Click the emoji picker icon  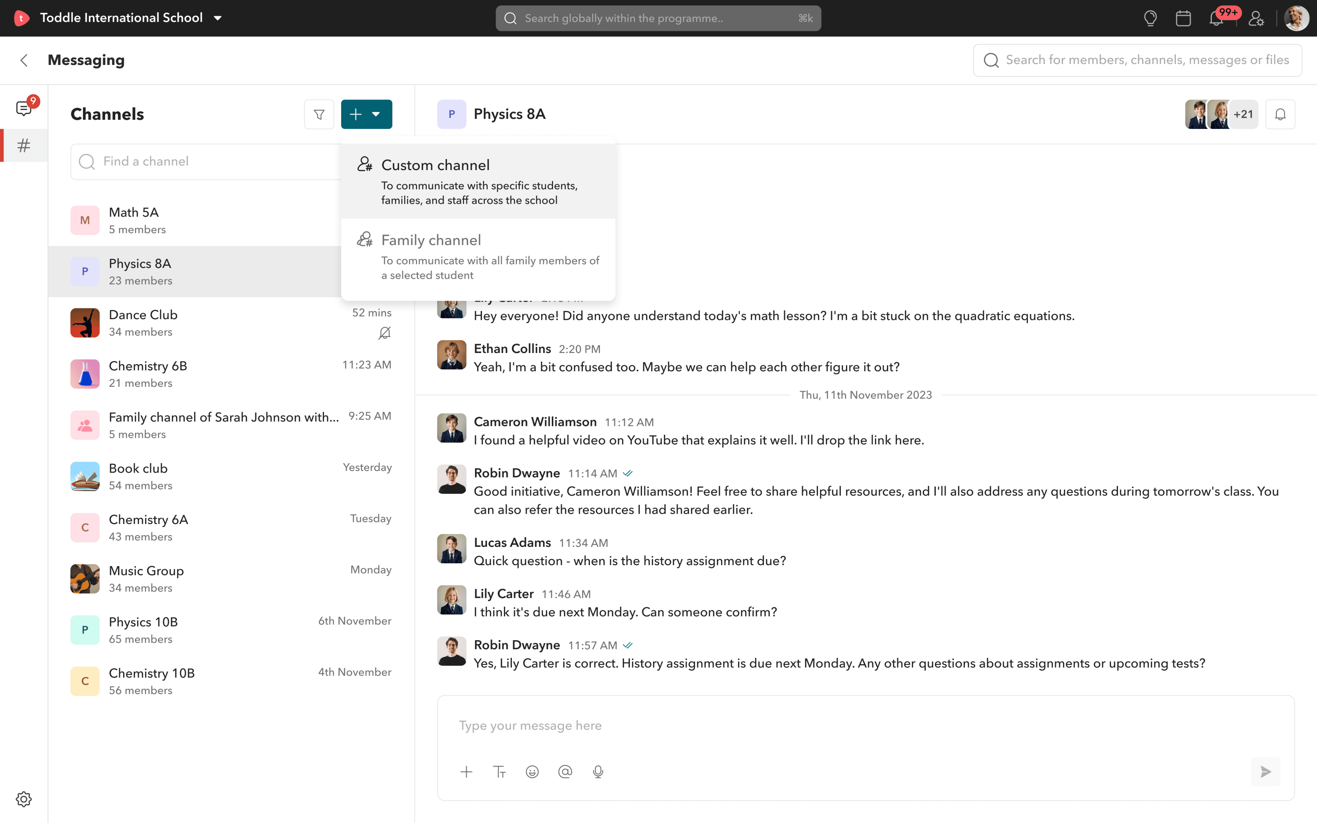click(532, 772)
